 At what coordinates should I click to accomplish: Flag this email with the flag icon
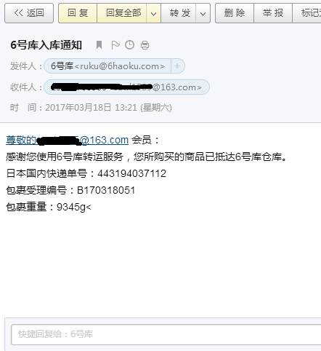pyautogui.click(x=115, y=45)
